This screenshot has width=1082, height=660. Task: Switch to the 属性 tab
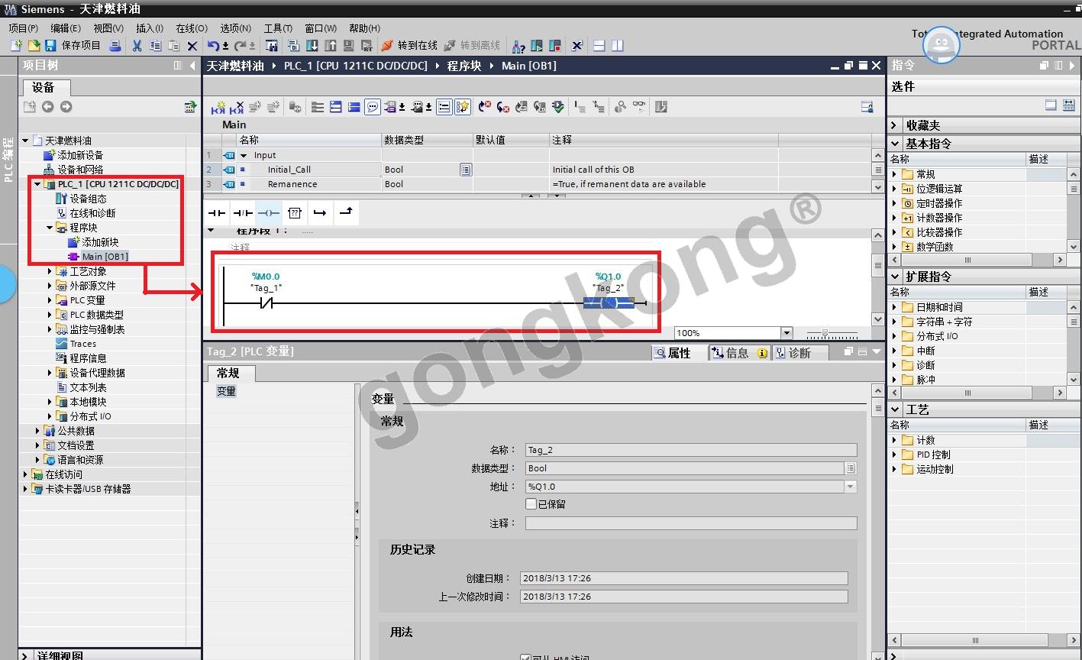(x=679, y=353)
